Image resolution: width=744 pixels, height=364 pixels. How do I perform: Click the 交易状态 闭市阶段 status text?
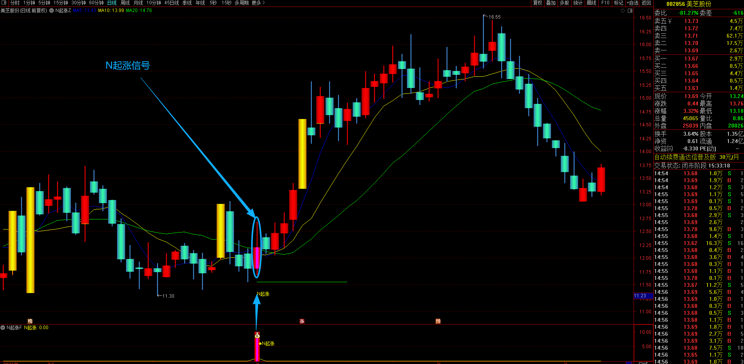tap(680, 166)
